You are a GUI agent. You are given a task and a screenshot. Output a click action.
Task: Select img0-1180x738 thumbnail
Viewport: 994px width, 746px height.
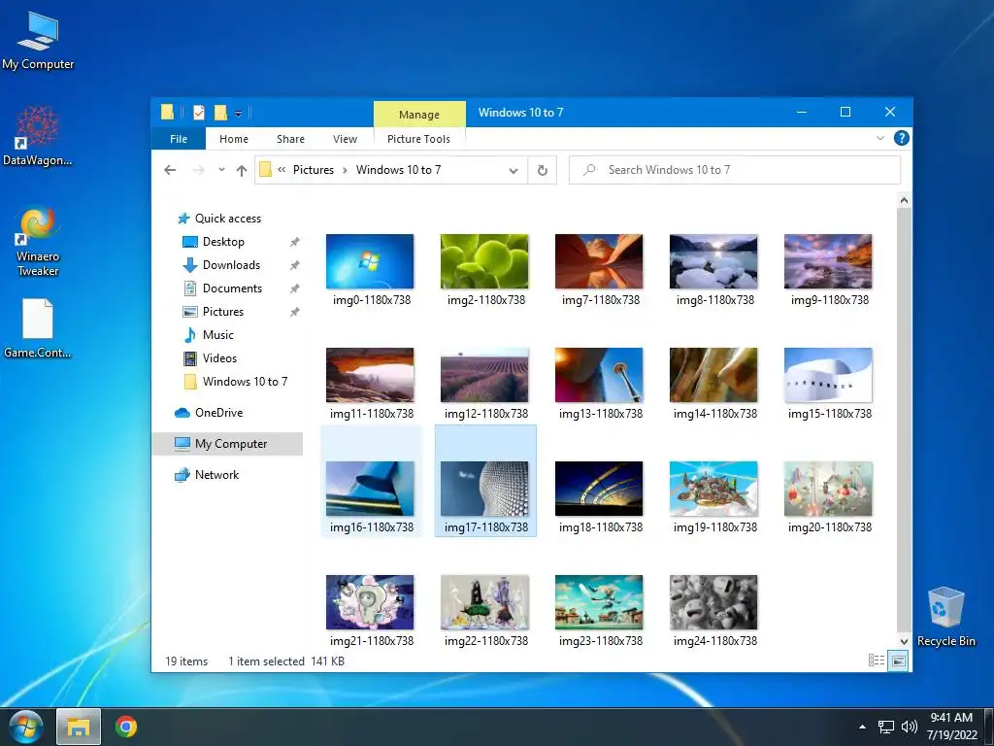coord(370,261)
